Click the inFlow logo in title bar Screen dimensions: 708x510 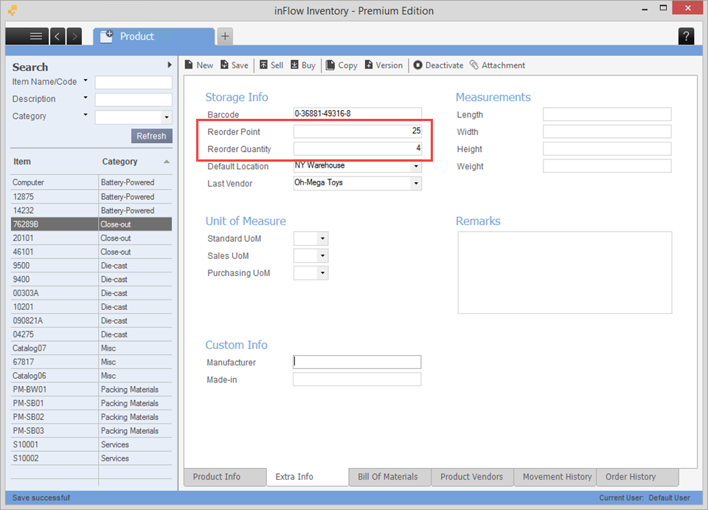click(x=13, y=10)
